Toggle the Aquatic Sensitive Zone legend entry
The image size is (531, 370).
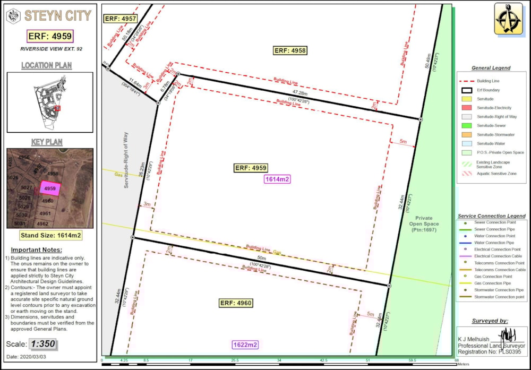tap(467, 173)
